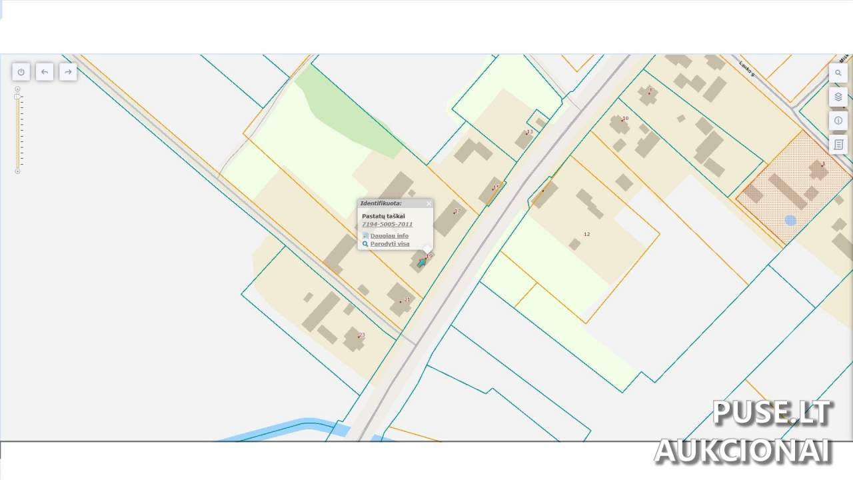Image resolution: width=853 pixels, height=480 pixels.
Task: Click the zoom slider track
Action: coord(17,133)
